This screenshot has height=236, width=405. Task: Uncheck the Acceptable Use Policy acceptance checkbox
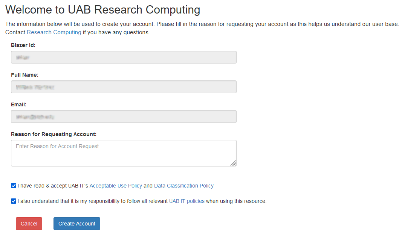(14, 186)
